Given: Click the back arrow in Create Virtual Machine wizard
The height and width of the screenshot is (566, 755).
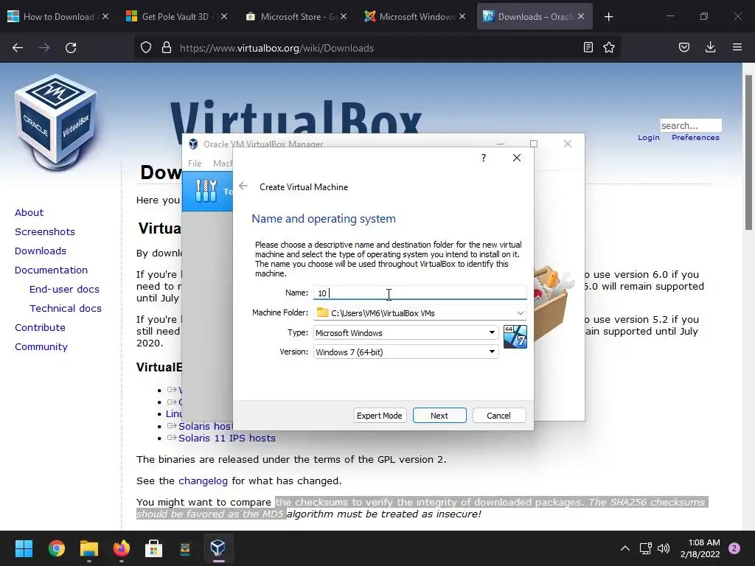Looking at the screenshot, I should tap(243, 186).
